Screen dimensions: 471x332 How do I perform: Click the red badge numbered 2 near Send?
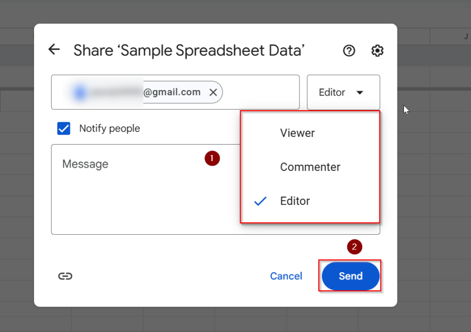coord(354,247)
